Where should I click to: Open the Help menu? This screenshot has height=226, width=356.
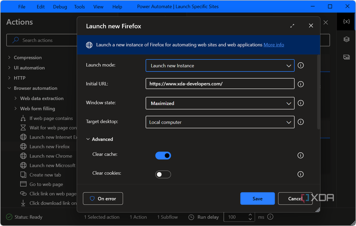click(117, 6)
